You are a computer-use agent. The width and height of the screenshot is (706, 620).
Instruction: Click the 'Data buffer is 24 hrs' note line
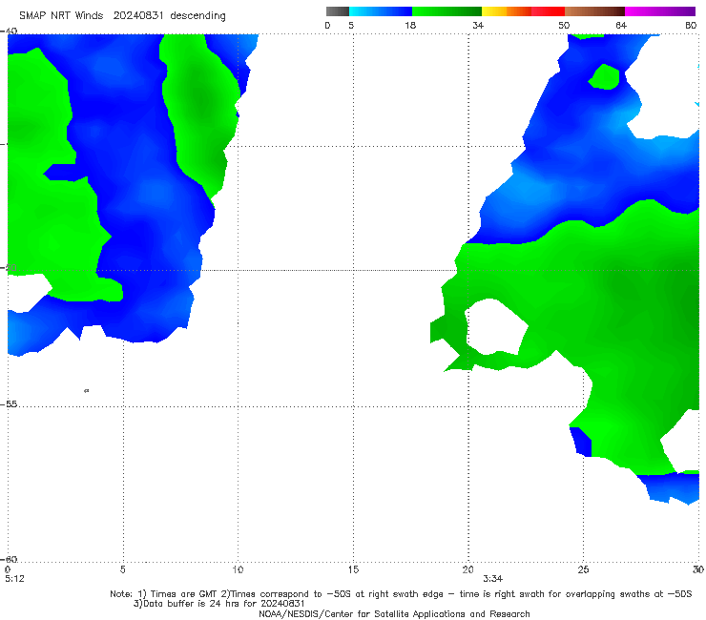pos(219,604)
